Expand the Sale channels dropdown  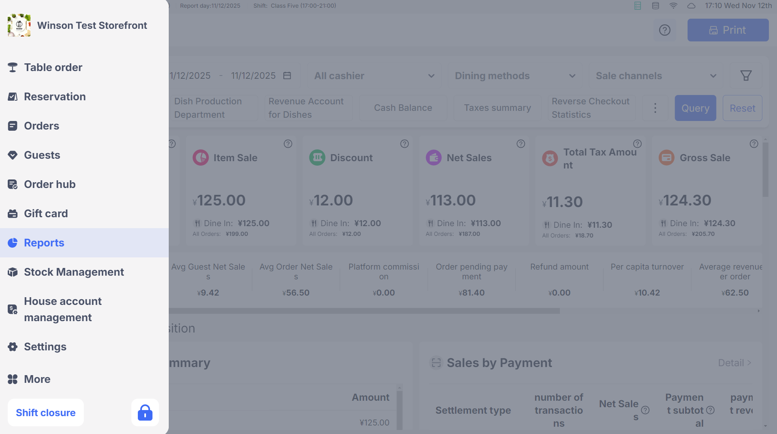pos(655,76)
